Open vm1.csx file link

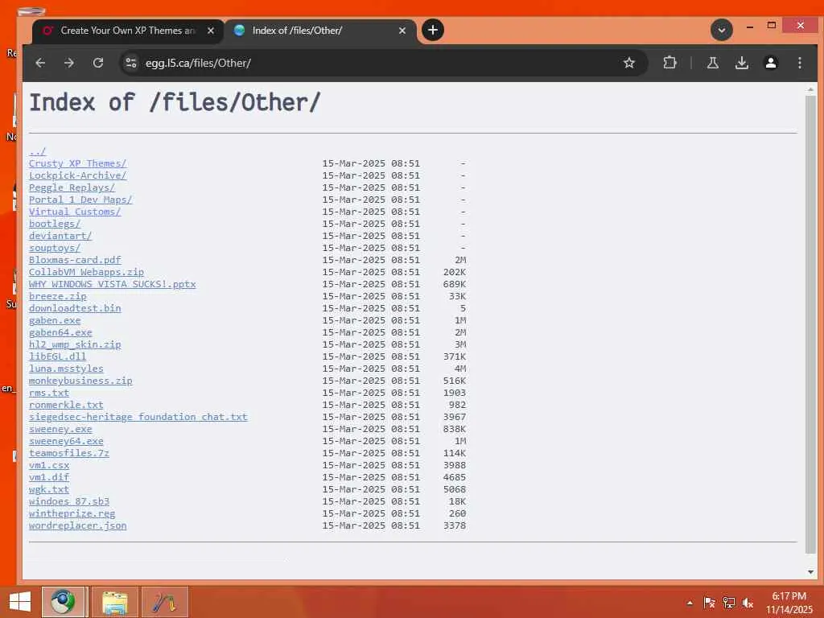click(x=49, y=466)
